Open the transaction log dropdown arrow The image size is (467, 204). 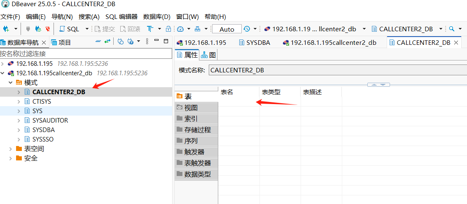pyautogui.click(x=255, y=29)
